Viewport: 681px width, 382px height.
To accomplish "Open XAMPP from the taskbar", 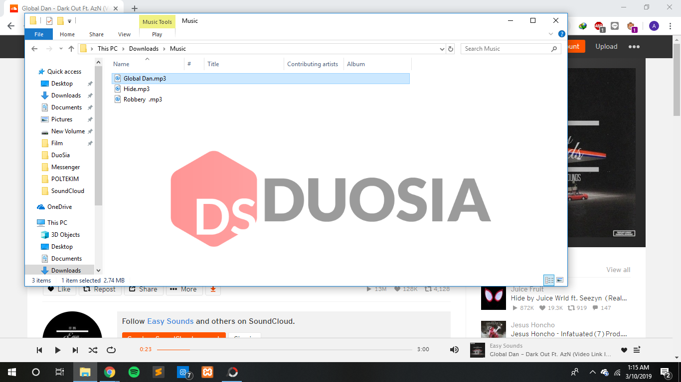I will 207,372.
